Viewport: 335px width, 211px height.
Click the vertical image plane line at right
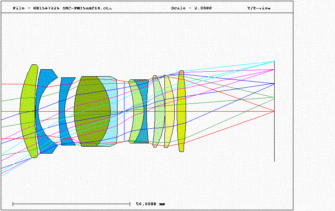click(274, 111)
